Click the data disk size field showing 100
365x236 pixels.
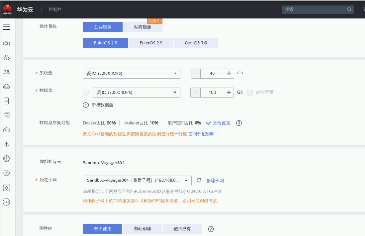(x=212, y=93)
